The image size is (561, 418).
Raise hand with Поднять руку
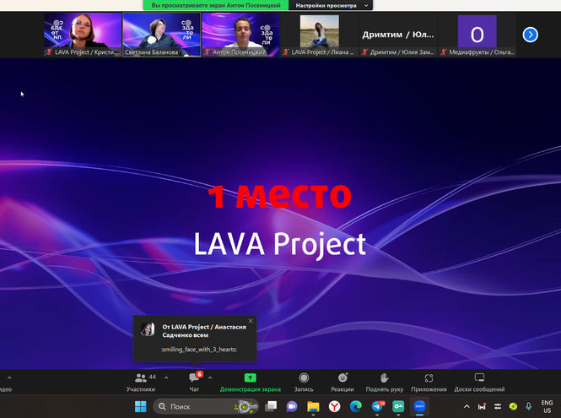[384, 381]
